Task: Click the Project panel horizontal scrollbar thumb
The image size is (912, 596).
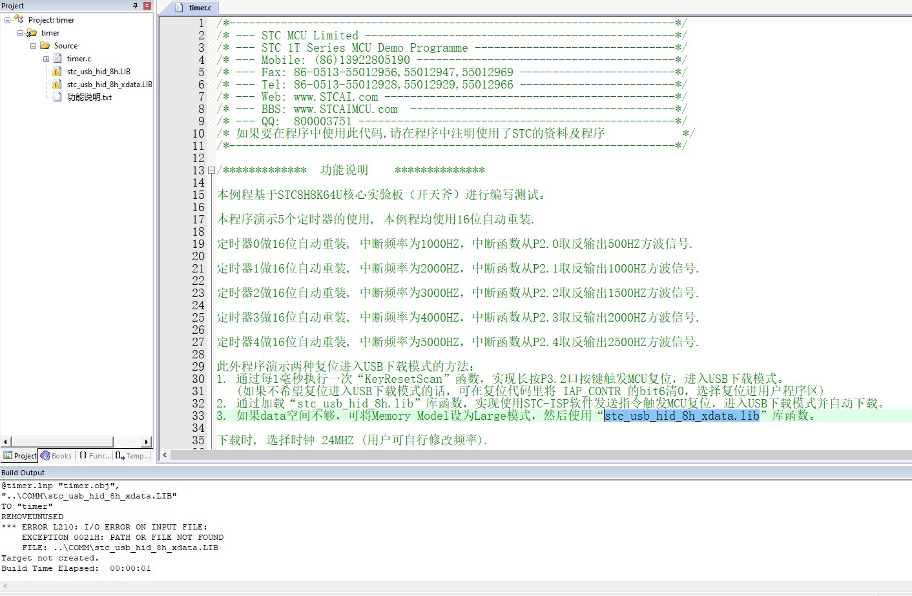Action: [x=63, y=442]
